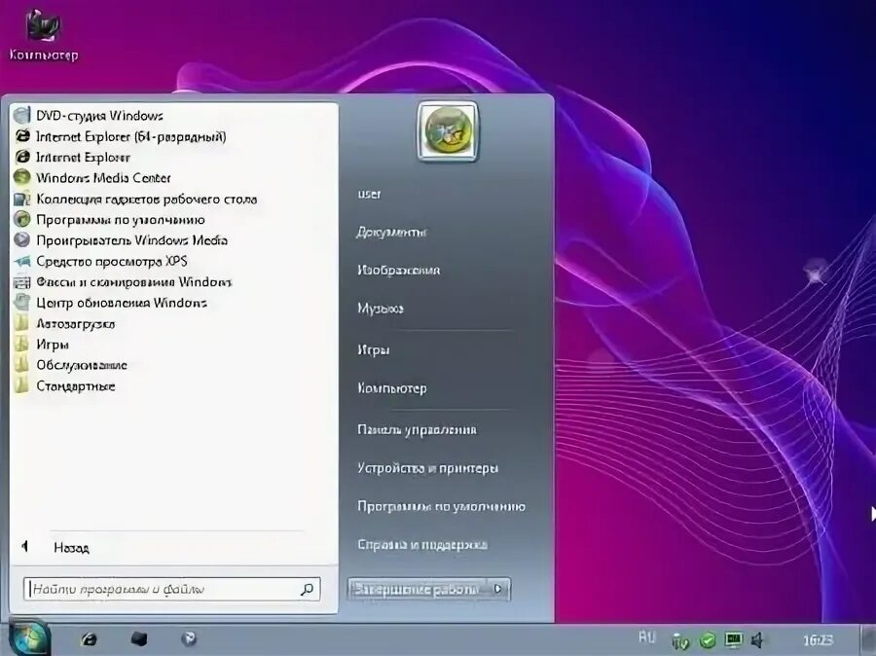The image size is (876, 656).
Task: Open the volume speaker tray icon
Action: pyautogui.click(x=757, y=639)
